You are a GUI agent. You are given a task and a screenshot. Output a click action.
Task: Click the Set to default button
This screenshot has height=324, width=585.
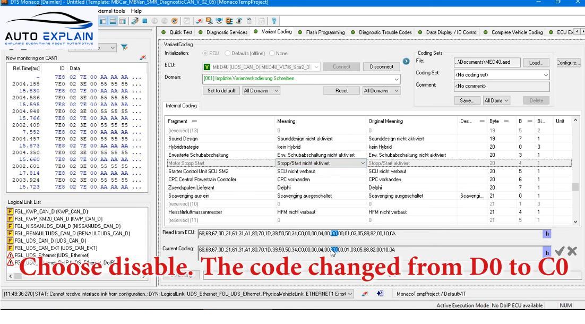click(221, 91)
